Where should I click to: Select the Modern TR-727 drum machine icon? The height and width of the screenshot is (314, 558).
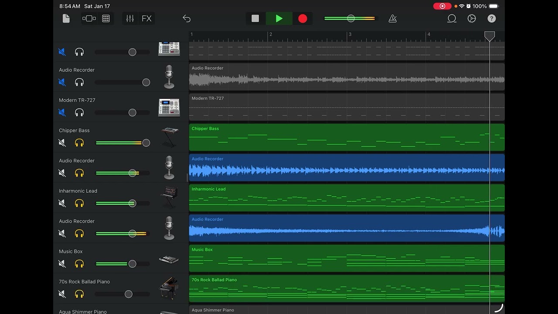(x=169, y=107)
